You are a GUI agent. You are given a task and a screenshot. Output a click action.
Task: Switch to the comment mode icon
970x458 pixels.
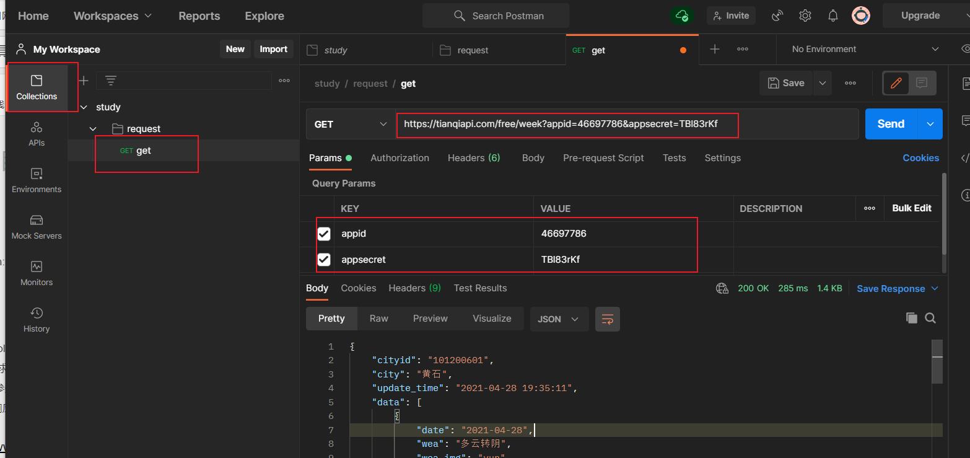point(922,83)
